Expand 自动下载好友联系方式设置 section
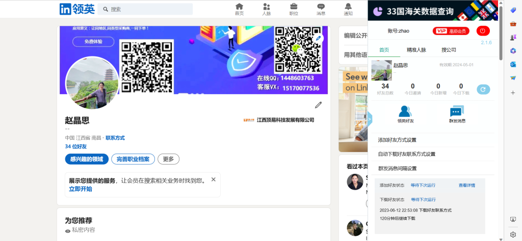Screen dimensions: 522x241 pos(406,154)
